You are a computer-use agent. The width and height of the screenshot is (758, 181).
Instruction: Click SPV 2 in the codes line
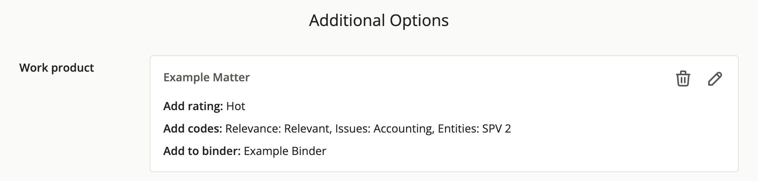coord(496,129)
